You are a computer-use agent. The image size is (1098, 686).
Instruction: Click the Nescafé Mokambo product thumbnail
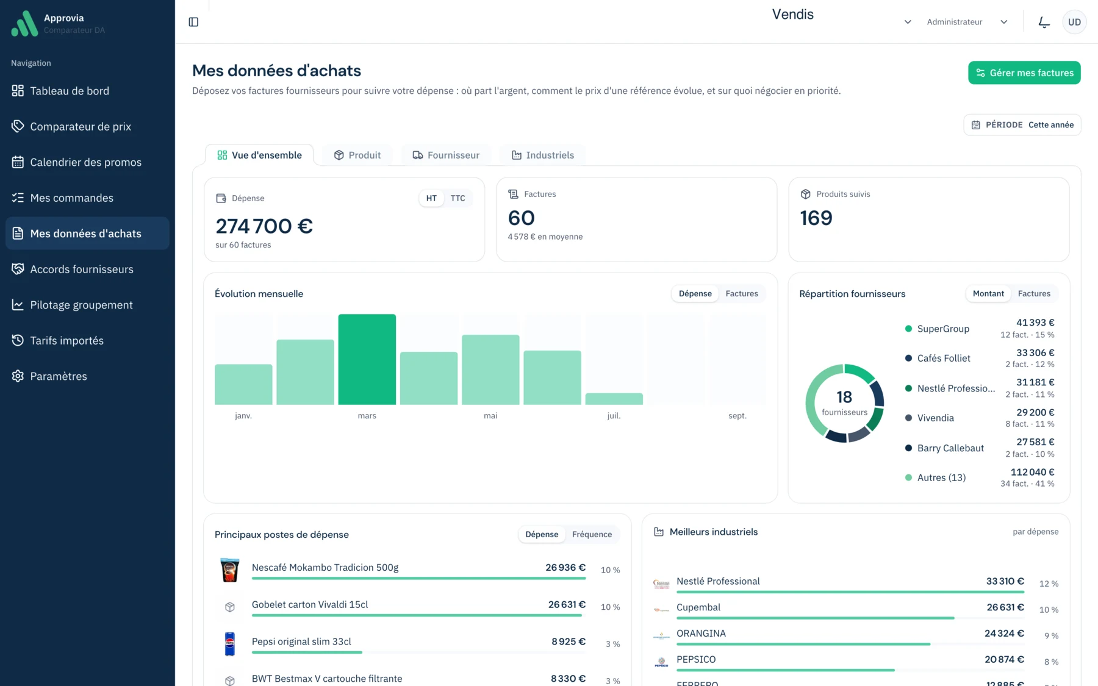230,570
